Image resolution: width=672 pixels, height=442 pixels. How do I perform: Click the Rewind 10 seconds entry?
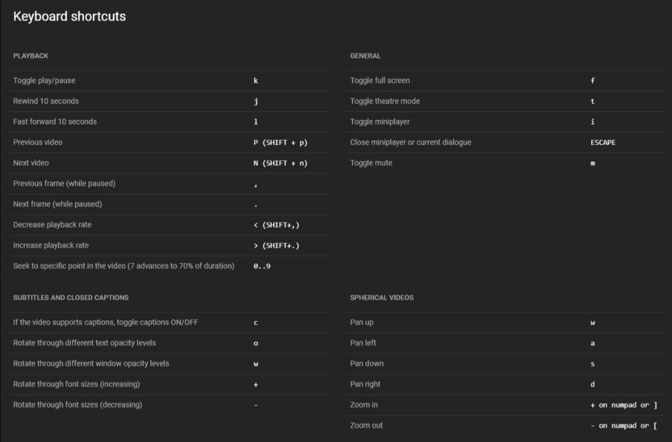click(x=46, y=101)
